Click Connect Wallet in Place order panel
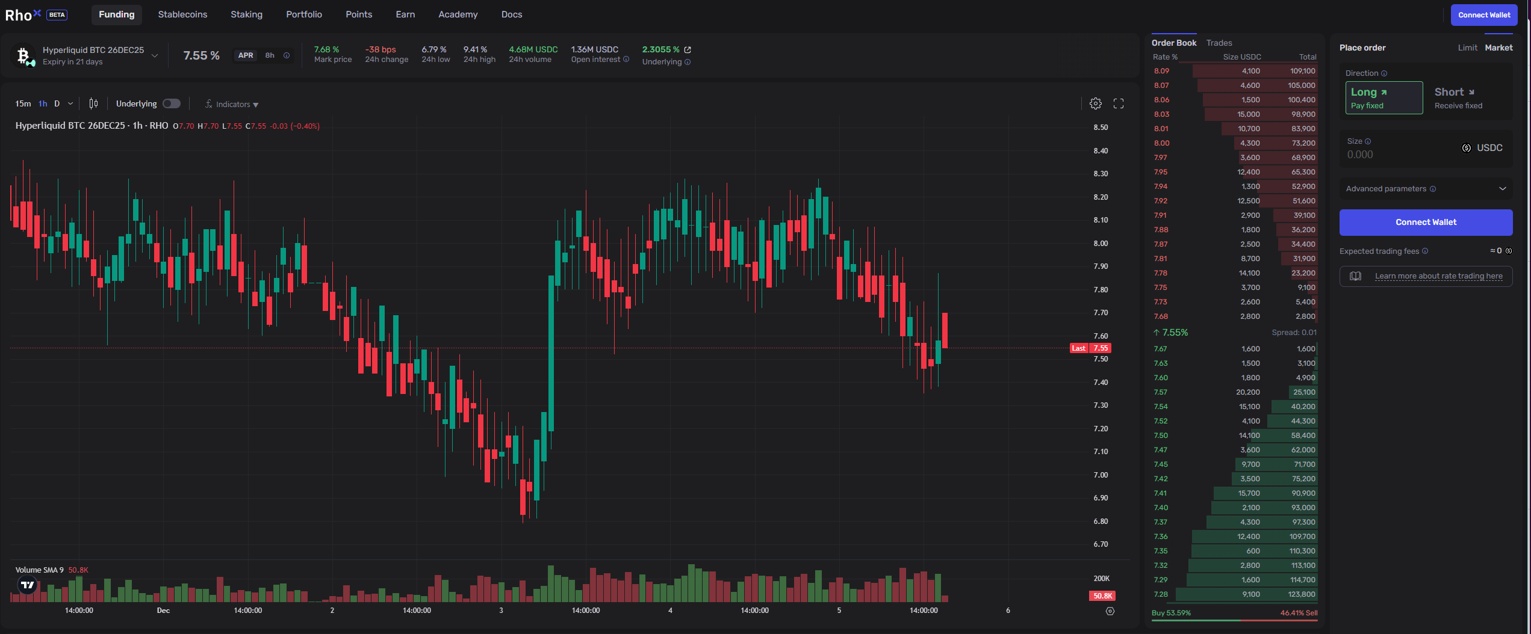 tap(1426, 223)
